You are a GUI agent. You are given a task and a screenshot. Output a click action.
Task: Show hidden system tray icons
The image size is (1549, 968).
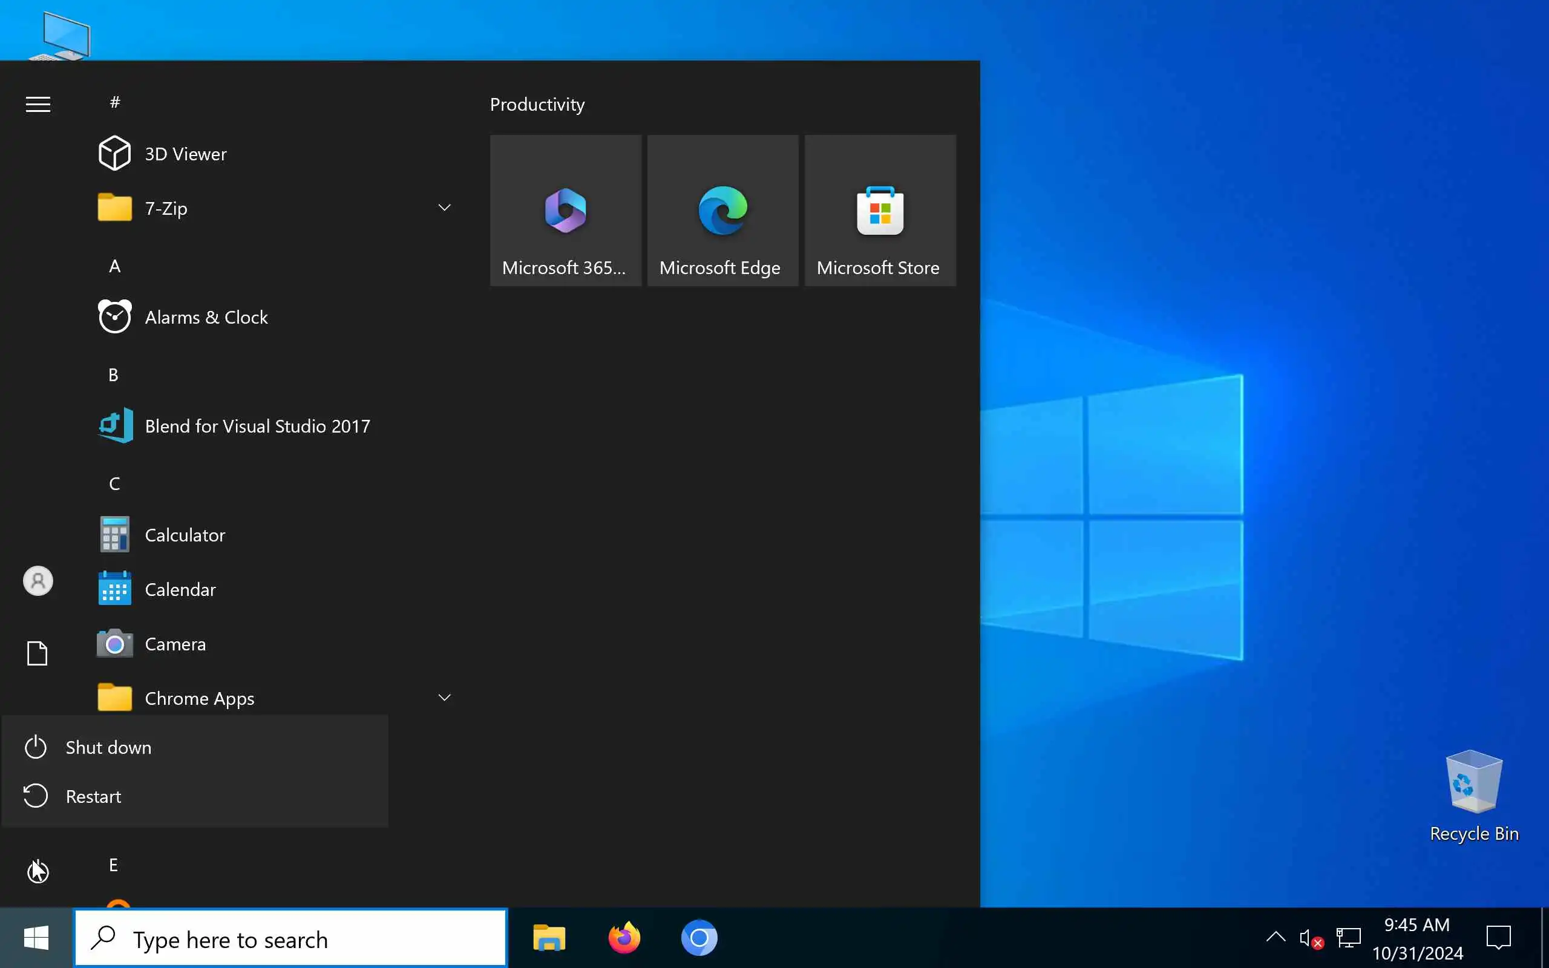tap(1275, 937)
